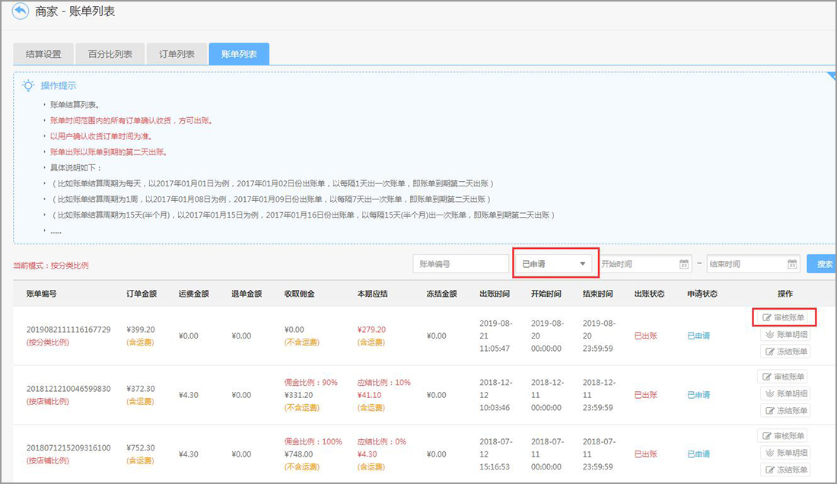Open the 百分比列表 tab

pyautogui.click(x=110, y=54)
